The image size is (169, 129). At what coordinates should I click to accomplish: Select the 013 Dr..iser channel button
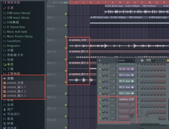(126, 69)
